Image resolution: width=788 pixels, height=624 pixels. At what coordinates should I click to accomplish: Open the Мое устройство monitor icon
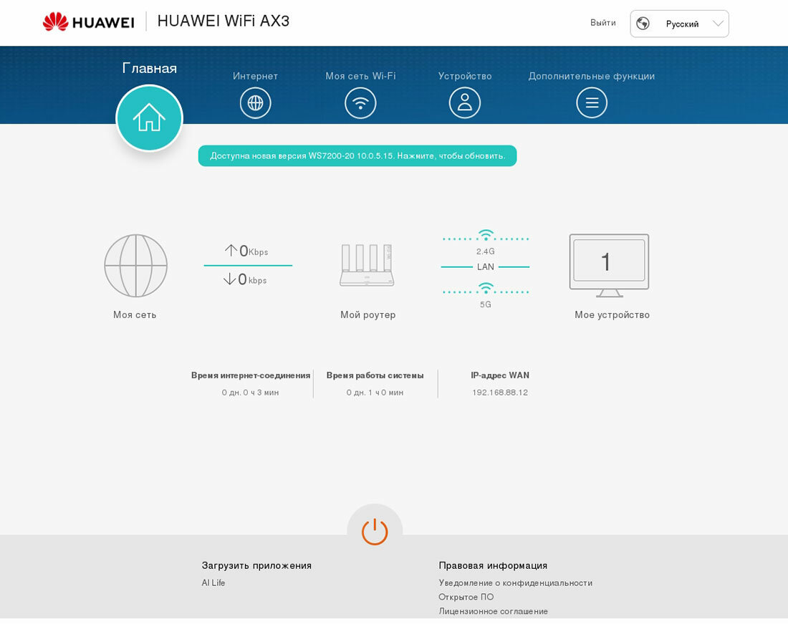coord(609,265)
